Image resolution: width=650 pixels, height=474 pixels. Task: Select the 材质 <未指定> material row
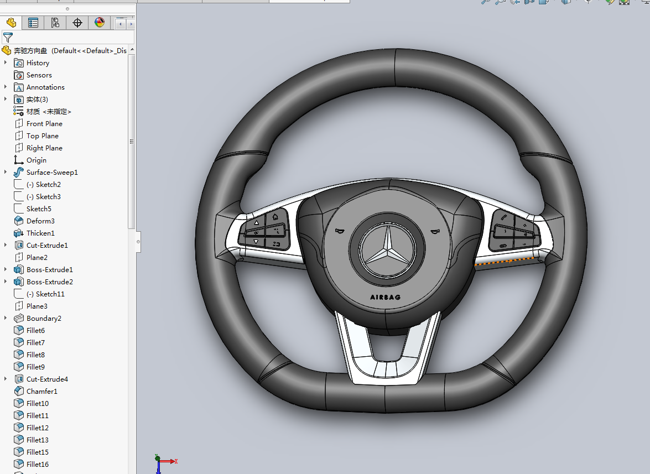[49, 112]
